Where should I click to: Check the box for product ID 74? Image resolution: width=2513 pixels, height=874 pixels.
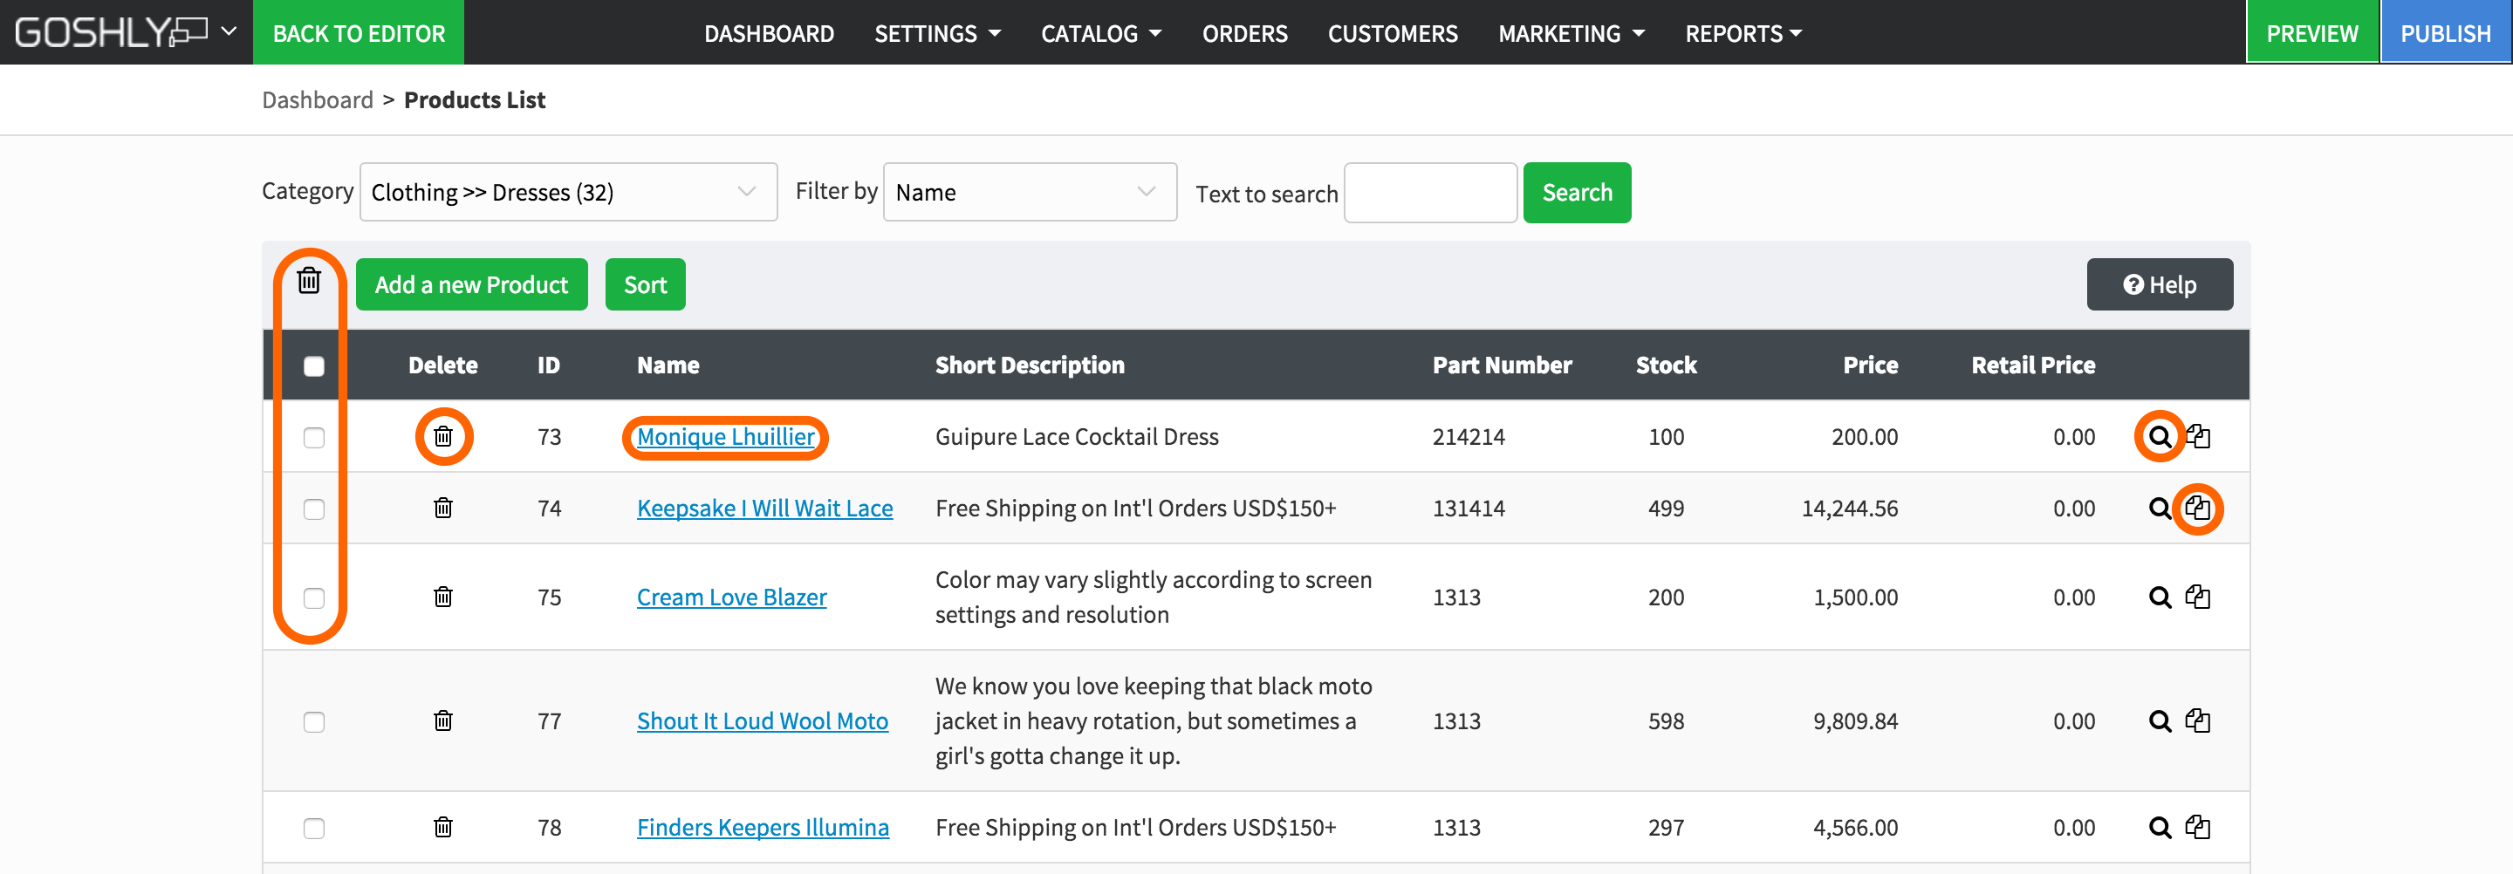click(x=313, y=509)
